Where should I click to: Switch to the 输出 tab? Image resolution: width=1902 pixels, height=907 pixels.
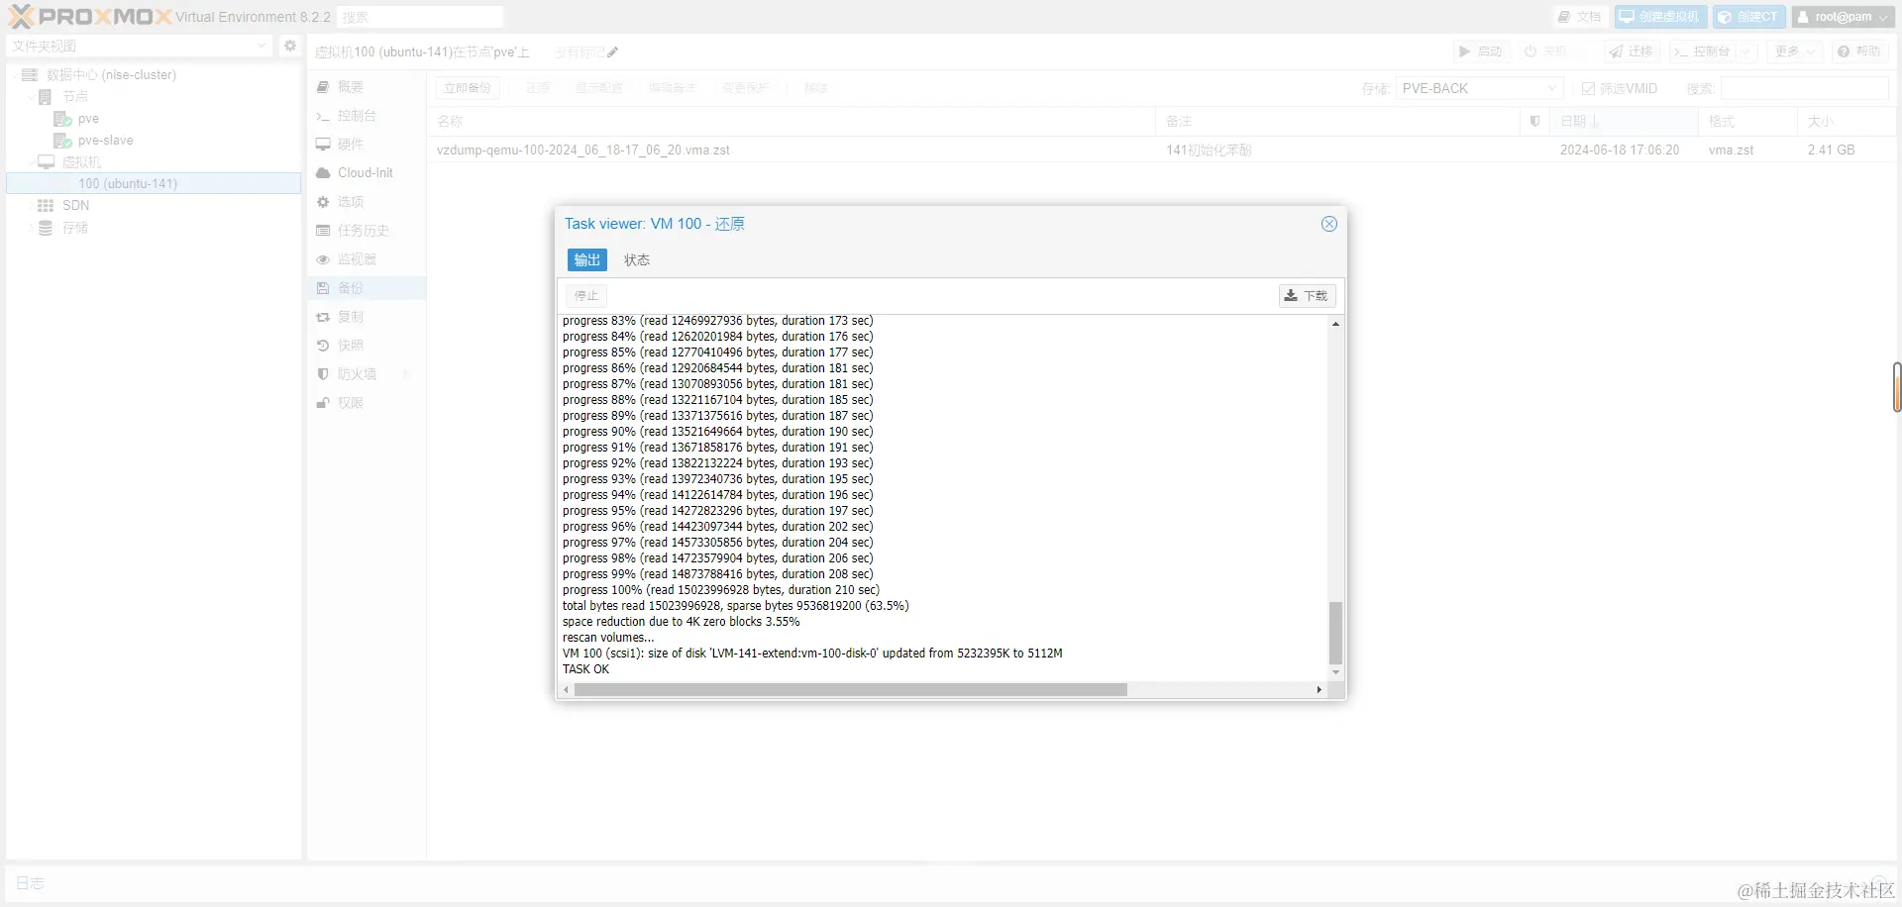586,259
